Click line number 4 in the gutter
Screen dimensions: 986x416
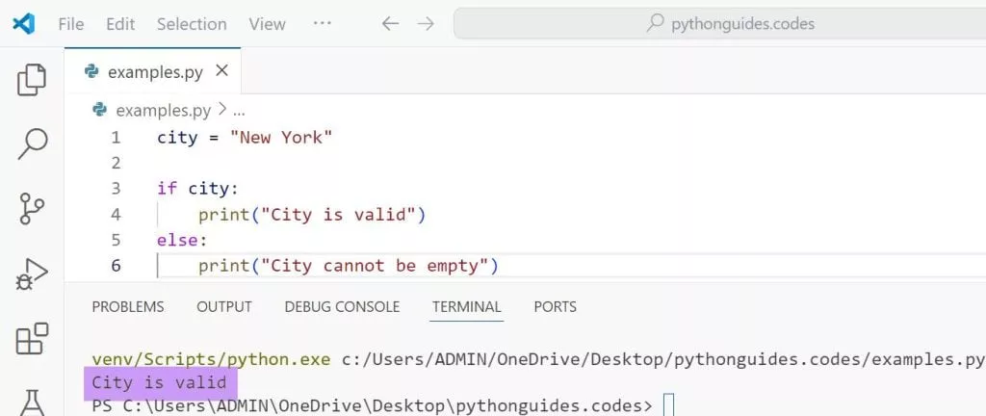click(117, 214)
